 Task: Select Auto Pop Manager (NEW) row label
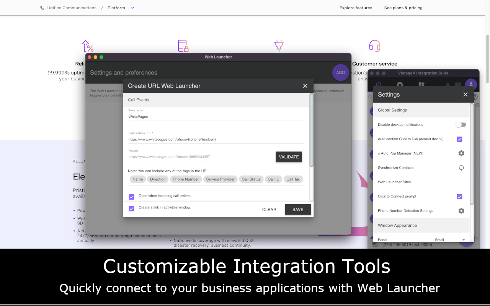coord(400,153)
